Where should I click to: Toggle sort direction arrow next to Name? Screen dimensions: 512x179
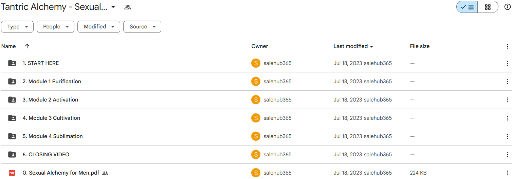pos(27,46)
